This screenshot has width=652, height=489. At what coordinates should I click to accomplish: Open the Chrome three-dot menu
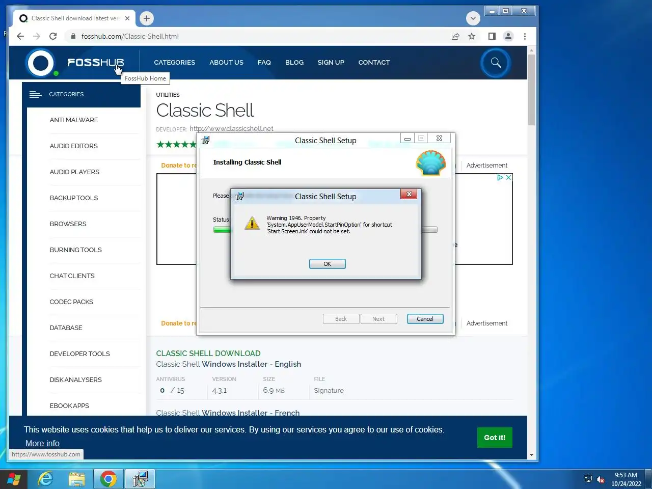(x=525, y=36)
